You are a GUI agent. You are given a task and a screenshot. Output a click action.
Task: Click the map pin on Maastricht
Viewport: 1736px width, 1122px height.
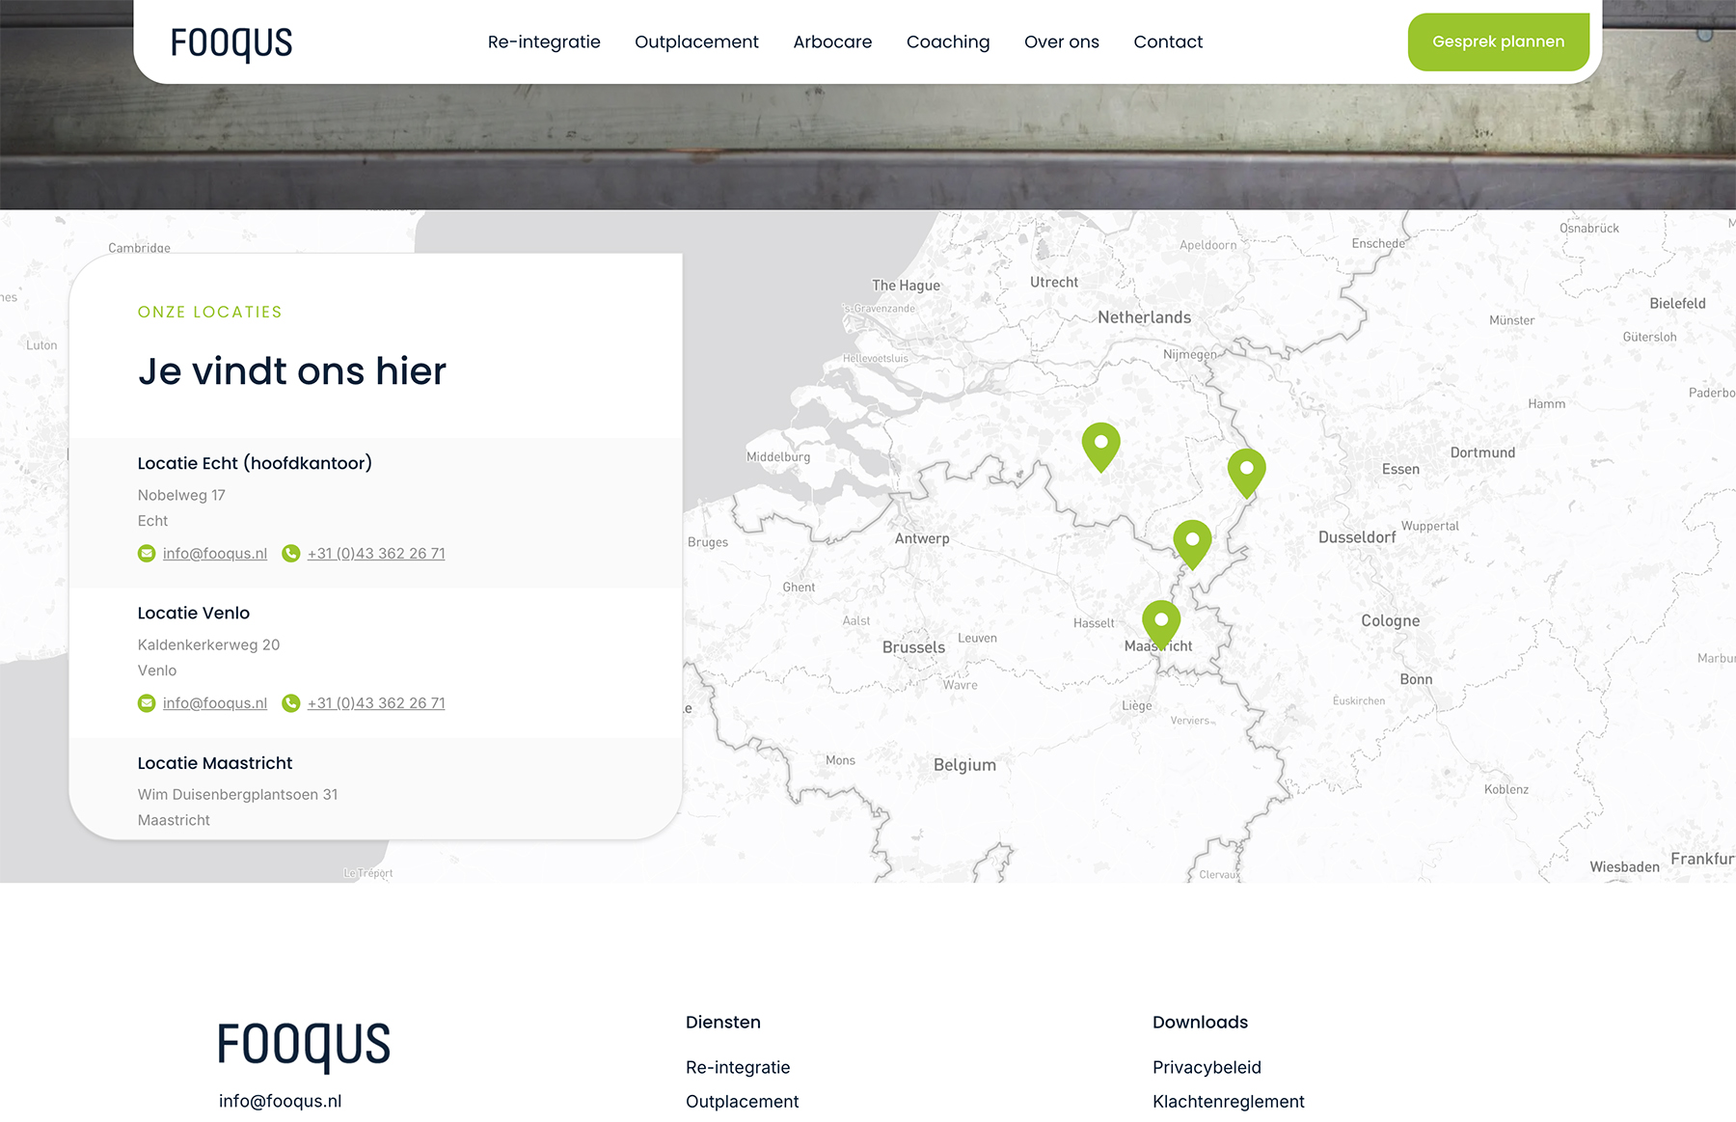pos(1161,624)
